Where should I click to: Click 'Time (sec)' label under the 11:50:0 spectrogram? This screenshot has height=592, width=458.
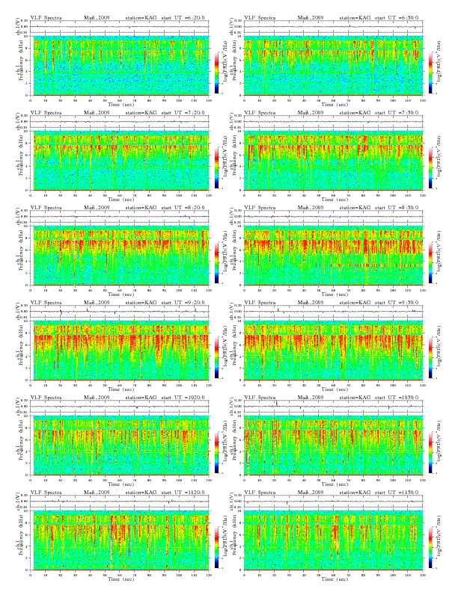pos(335,579)
